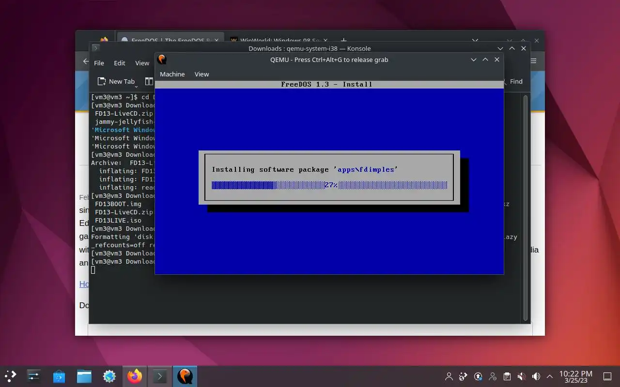Open the clock showing 10:22 PM
620x387 pixels.
pyautogui.click(x=575, y=376)
